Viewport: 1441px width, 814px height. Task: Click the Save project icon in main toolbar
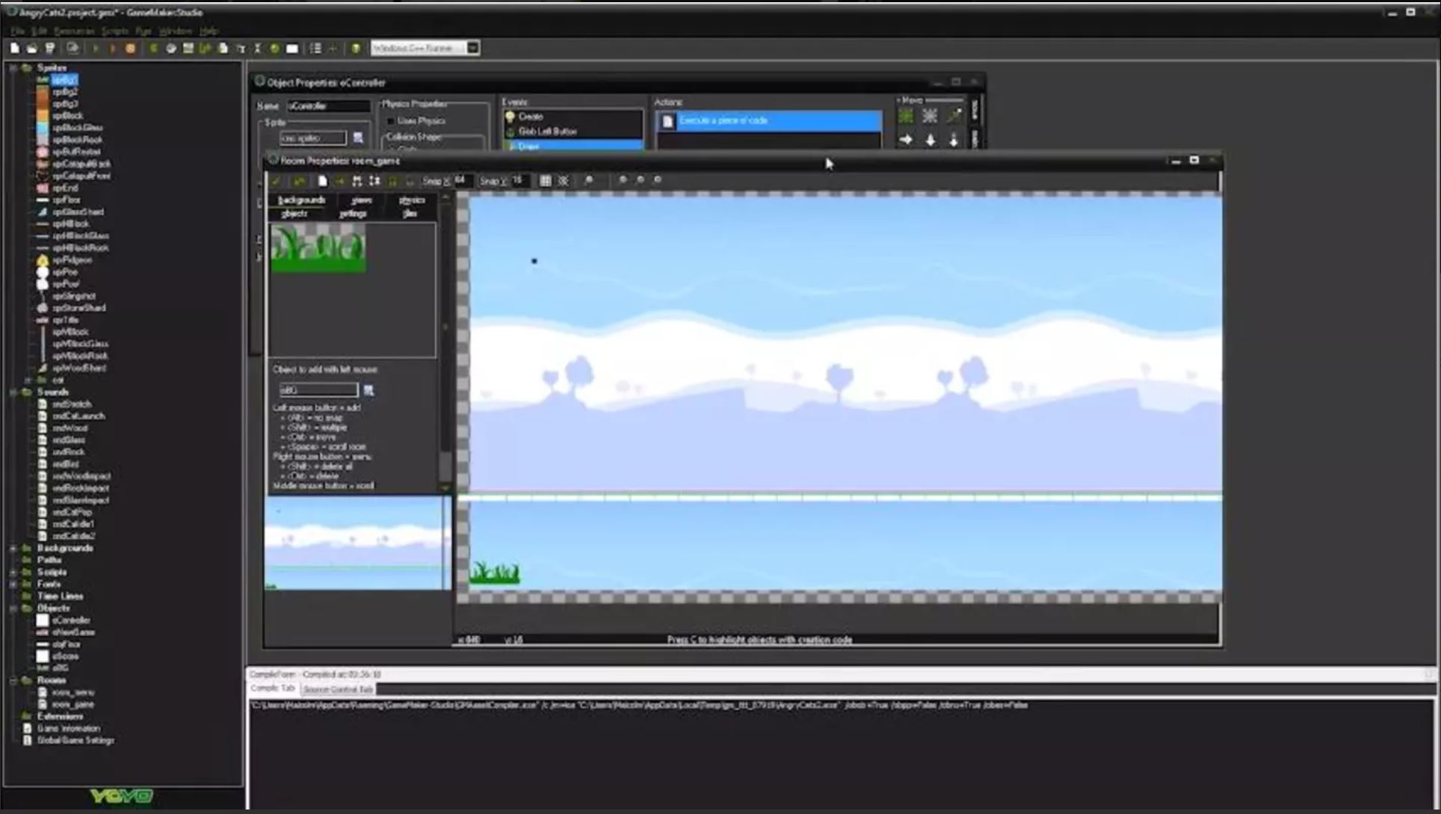[50, 49]
